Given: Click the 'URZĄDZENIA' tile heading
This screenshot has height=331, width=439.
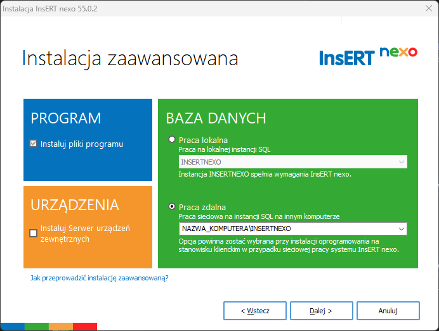Looking at the screenshot, I should click(x=75, y=205).
